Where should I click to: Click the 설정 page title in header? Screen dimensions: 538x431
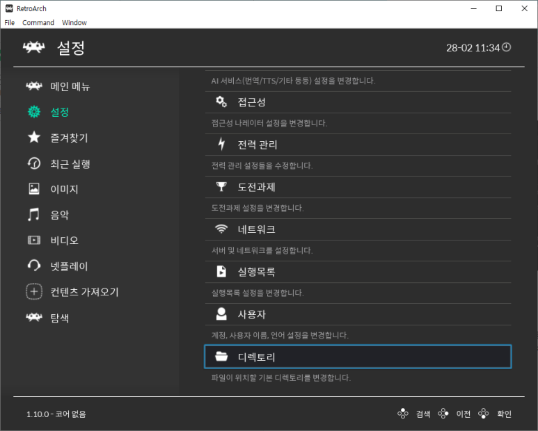click(x=71, y=48)
